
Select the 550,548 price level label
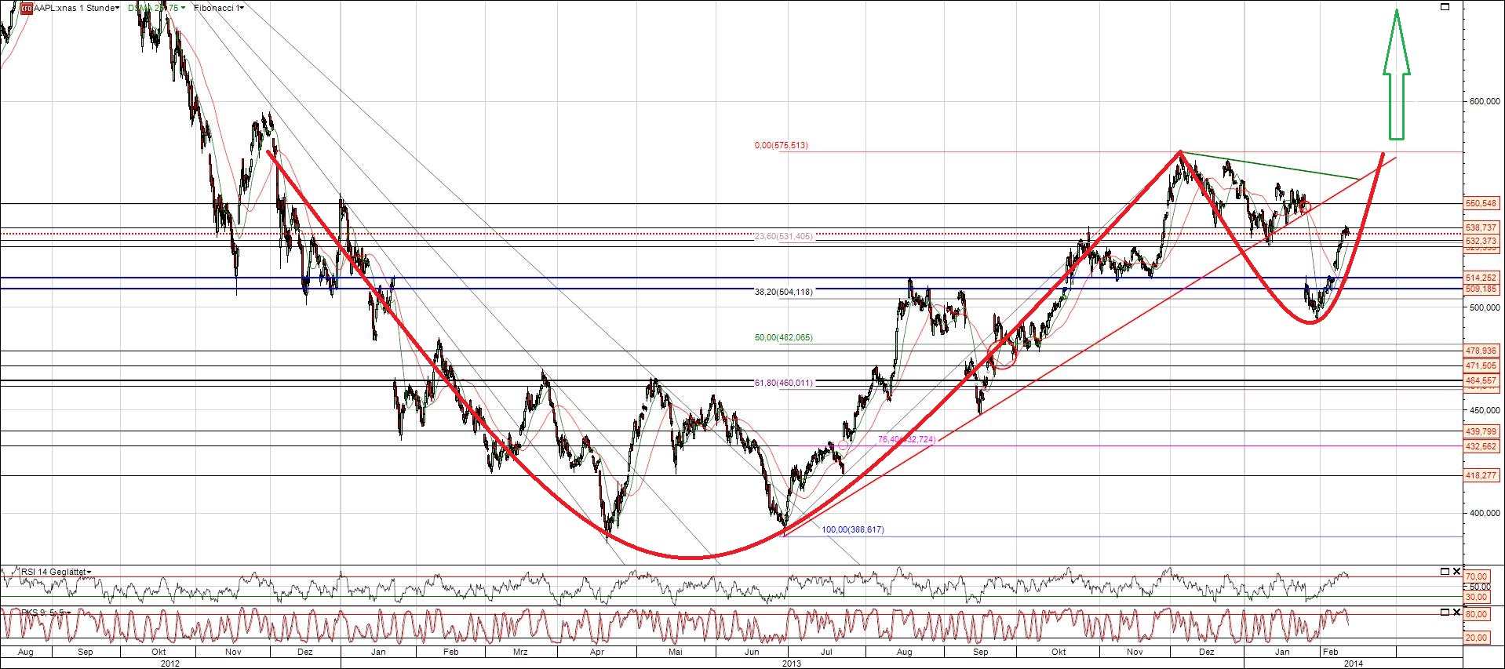click(1481, 204)
